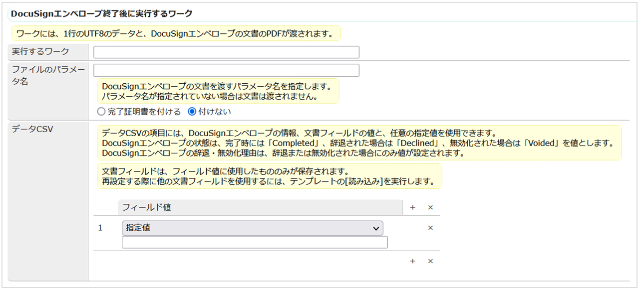Click the データCSV label
This screenshot has height=289, width=639.
pos(32,129)
